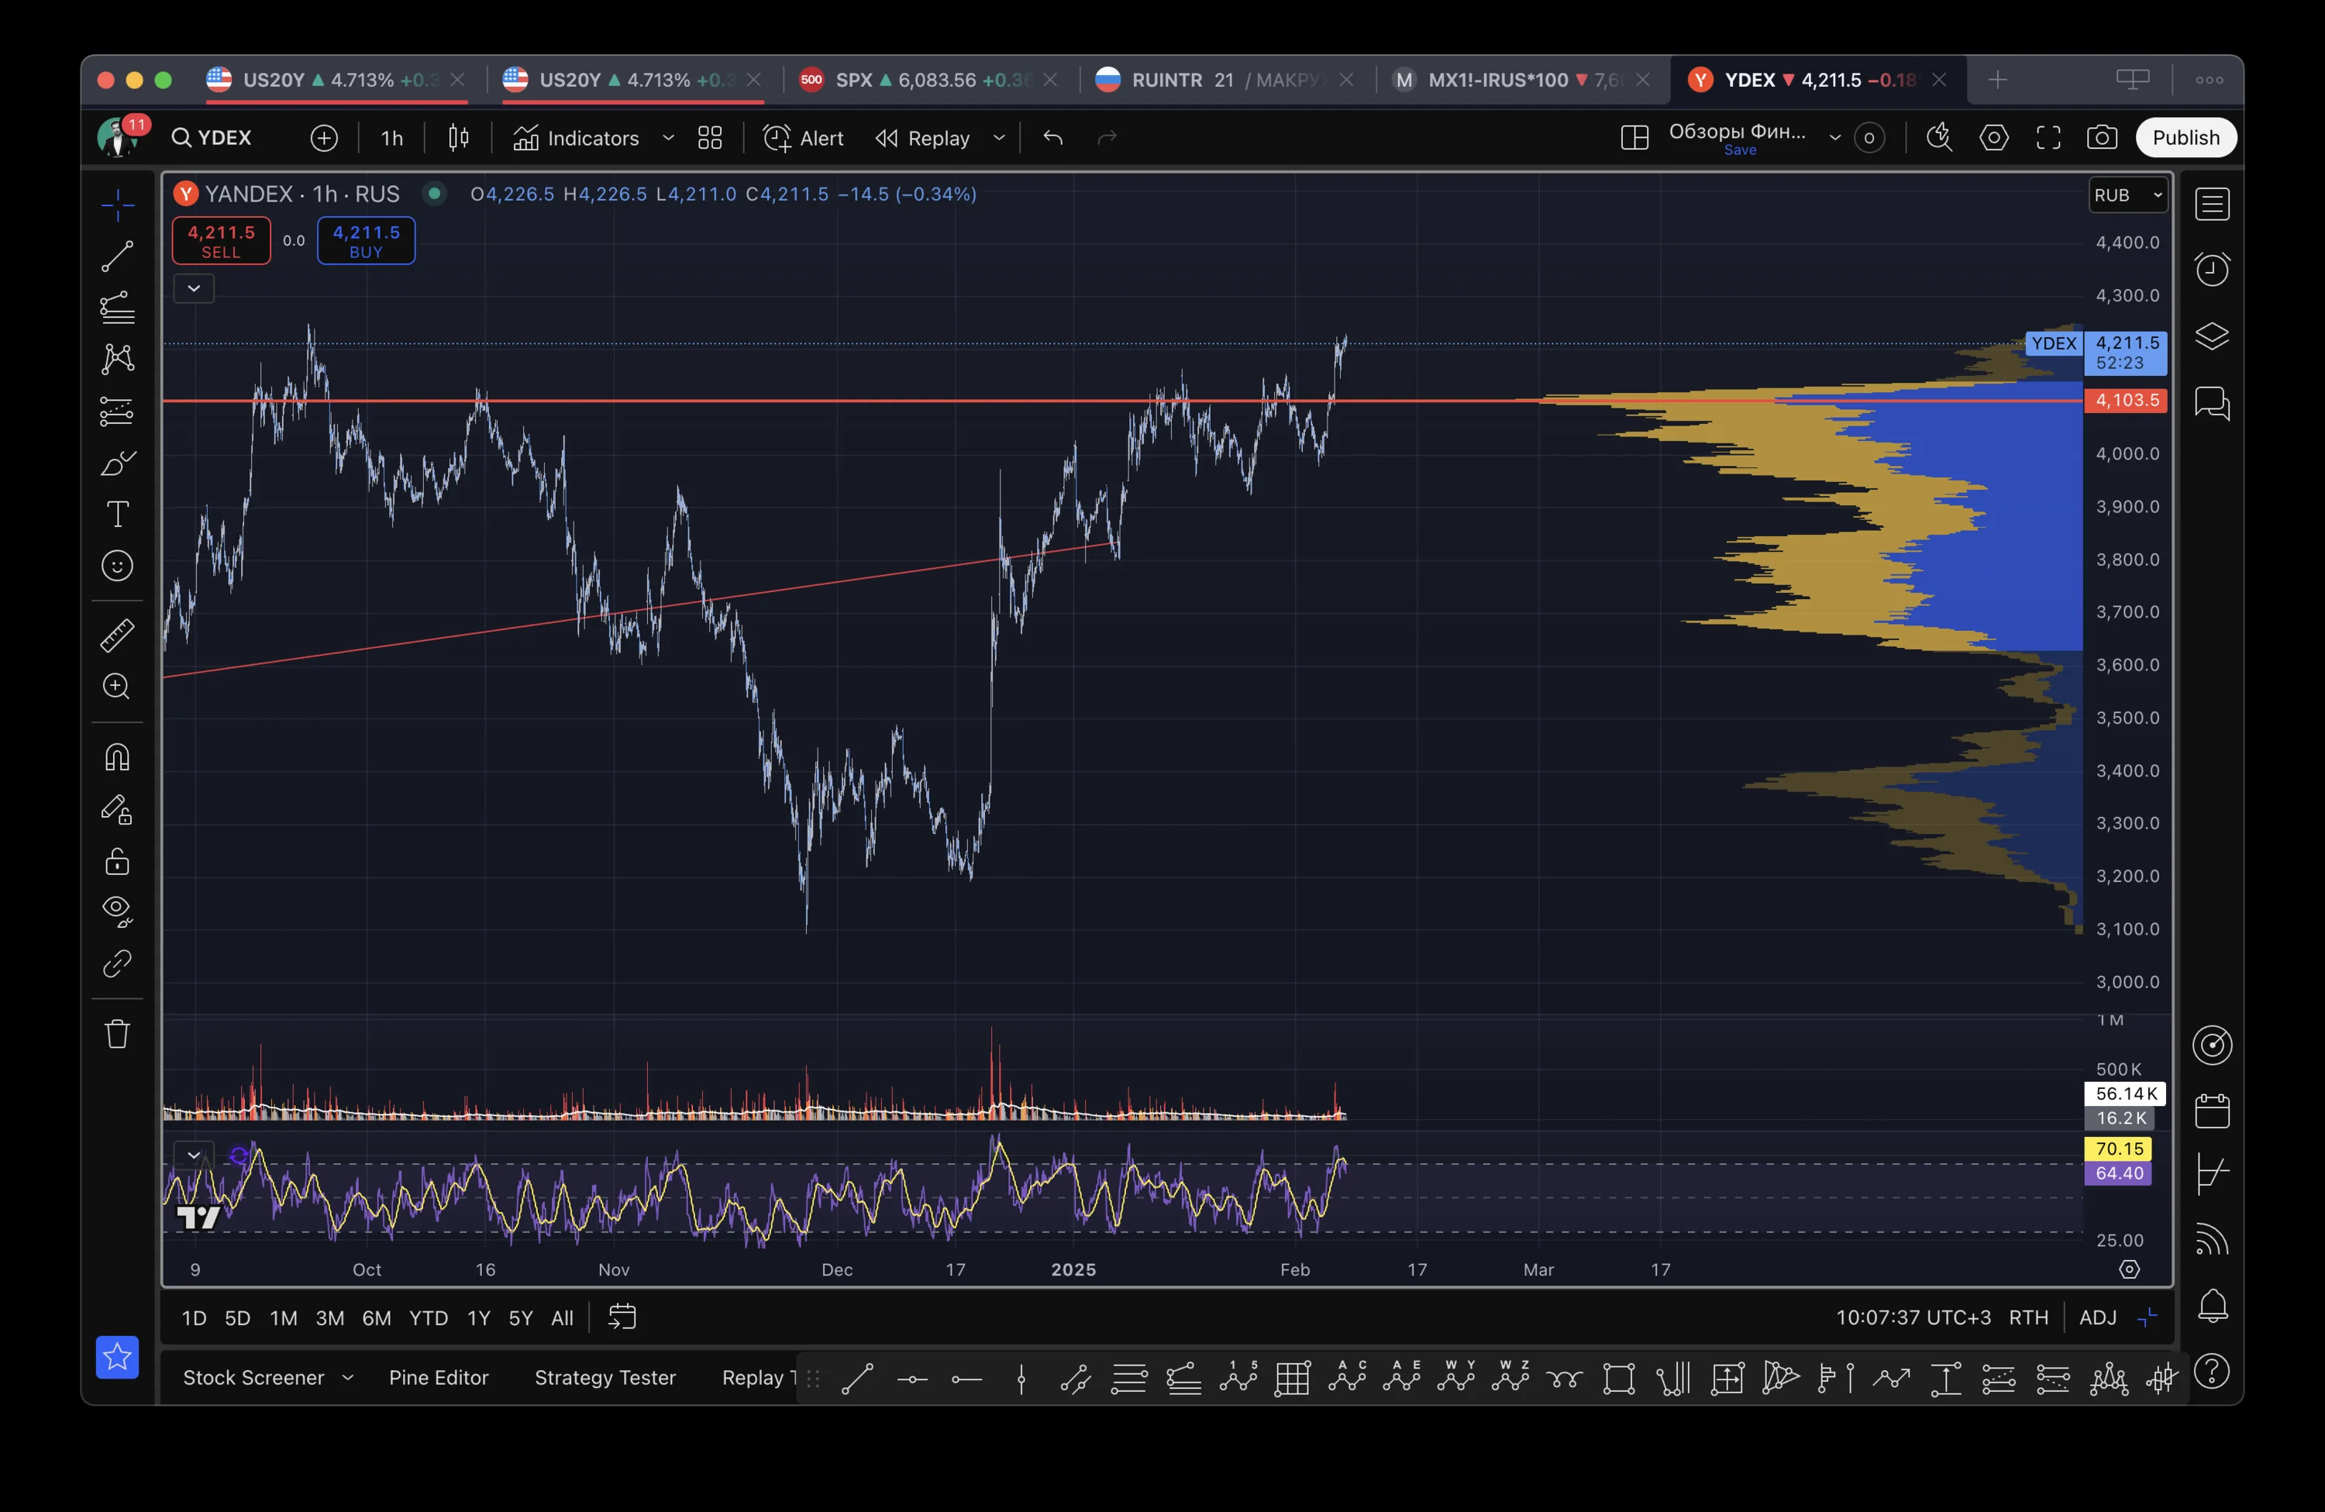Screen dimensions: 2325x1512
Task: Open the watchlist panel in right sidebar
Action: (x=2212, y=204)
